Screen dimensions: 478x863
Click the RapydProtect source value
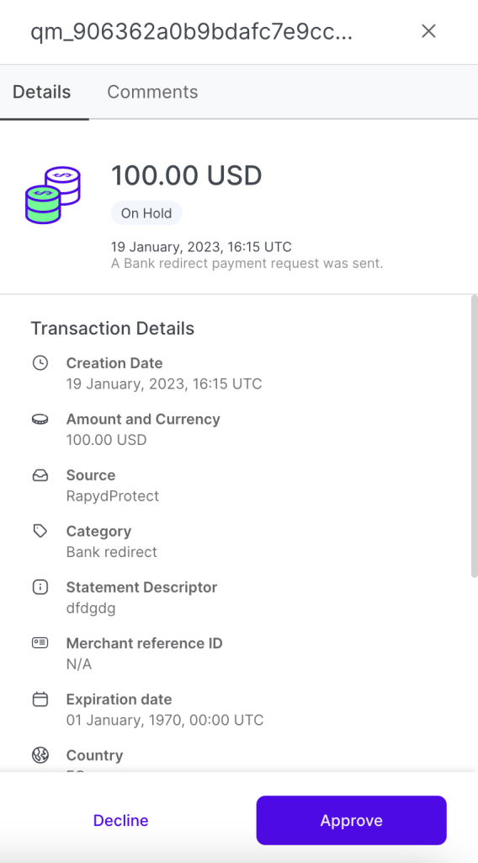coord(113,496)
